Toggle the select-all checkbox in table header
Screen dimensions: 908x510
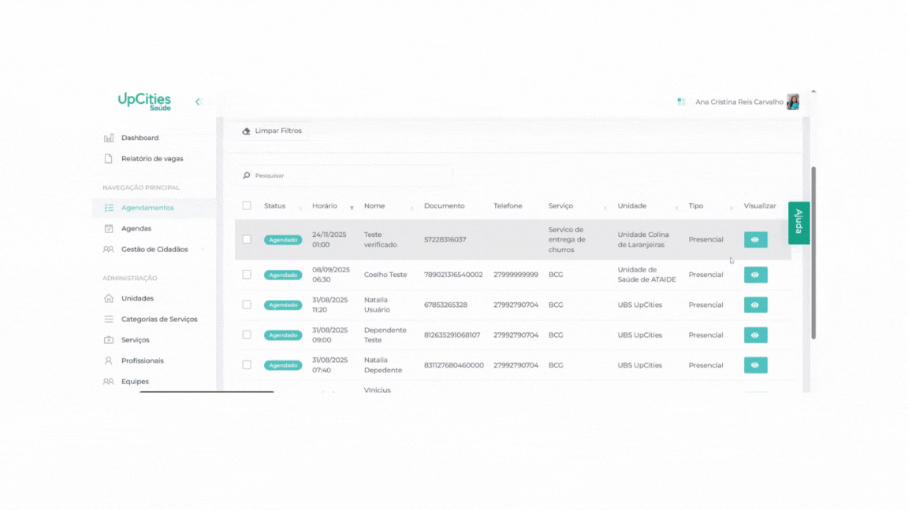[247, 206]
